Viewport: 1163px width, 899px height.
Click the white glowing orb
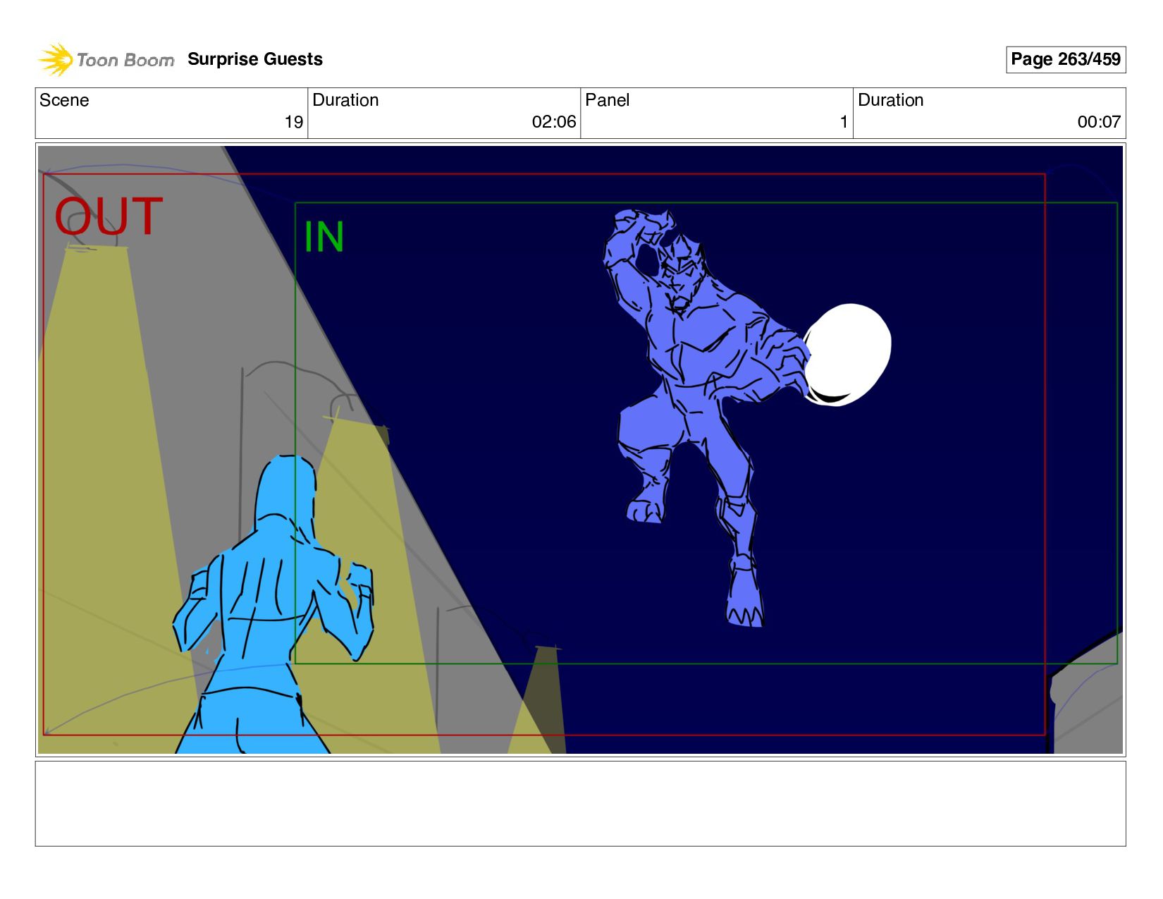[x=848, y=355]
